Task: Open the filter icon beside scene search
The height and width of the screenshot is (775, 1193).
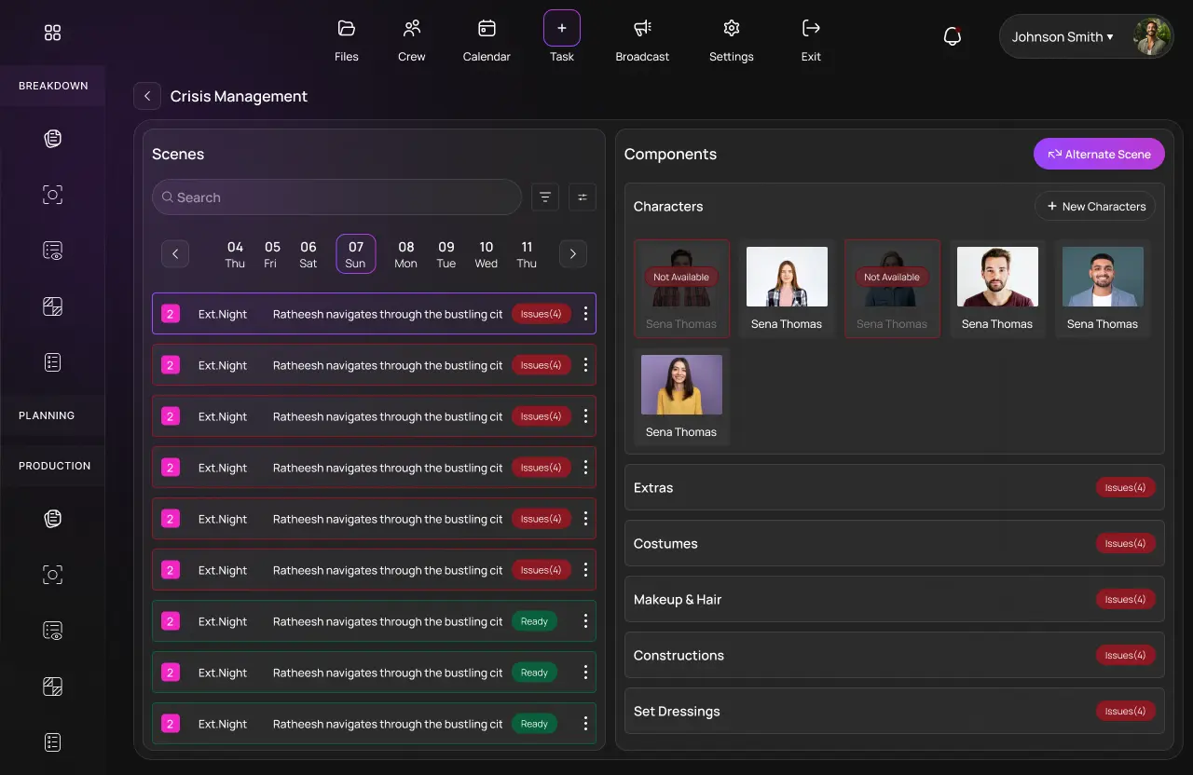Action: click(x=544, y=197)
